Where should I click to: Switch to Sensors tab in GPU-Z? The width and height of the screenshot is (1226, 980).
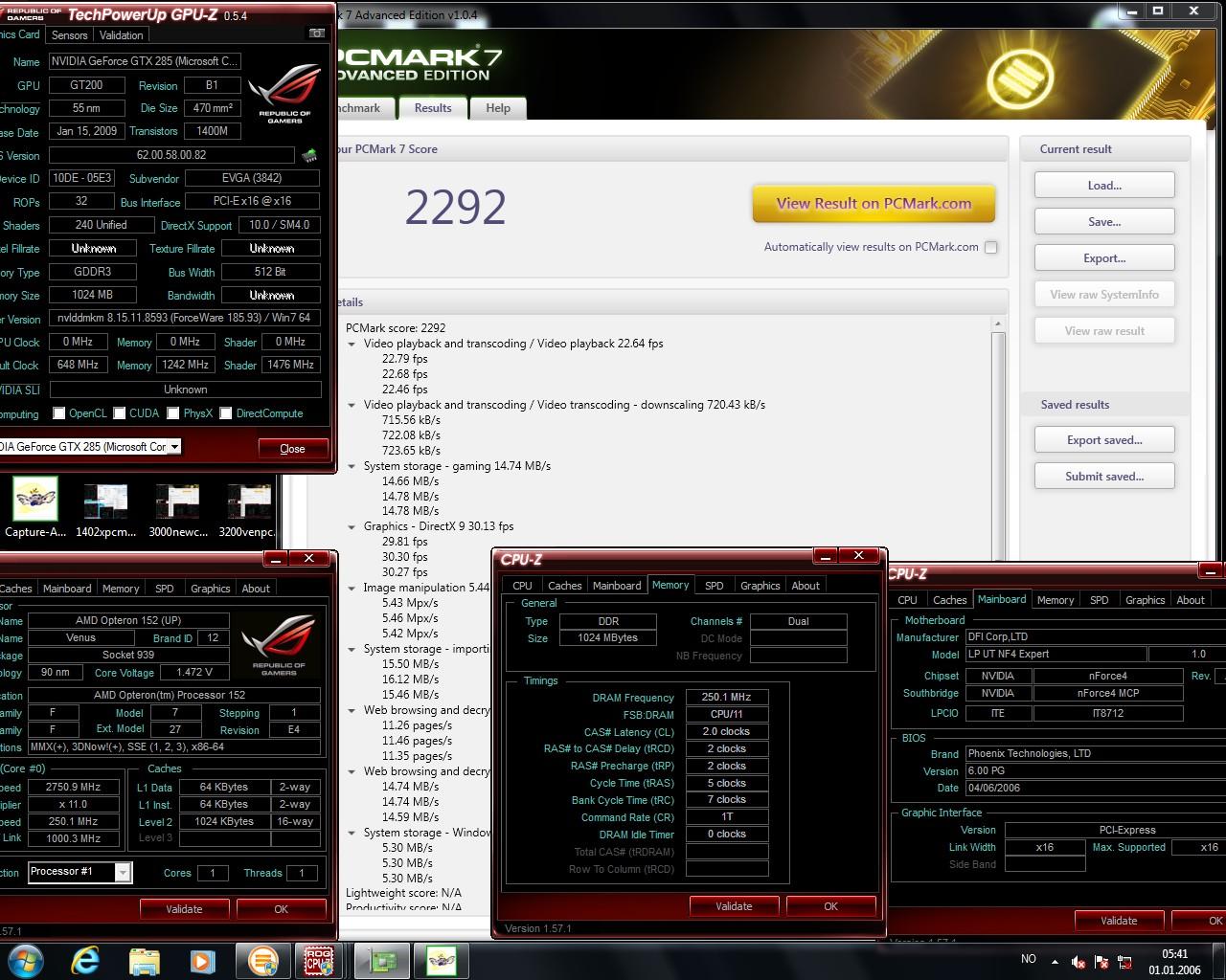pyautogui.click(x=70, y=35)
